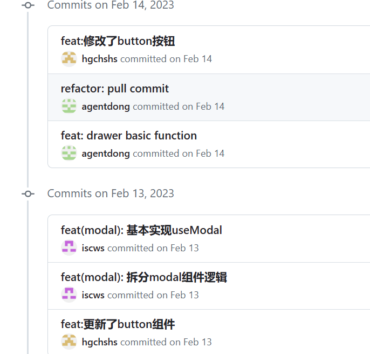Visit hgchshs username link on Feb 14 commit
The image size is (370, 354).
click(x=99, y=59)
